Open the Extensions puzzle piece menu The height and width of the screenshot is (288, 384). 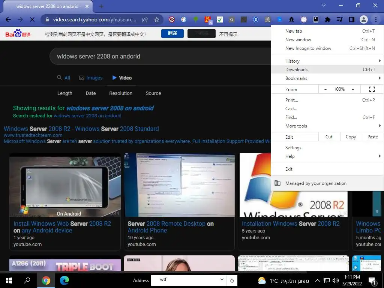pyautogui.click(x=328, y=19)
